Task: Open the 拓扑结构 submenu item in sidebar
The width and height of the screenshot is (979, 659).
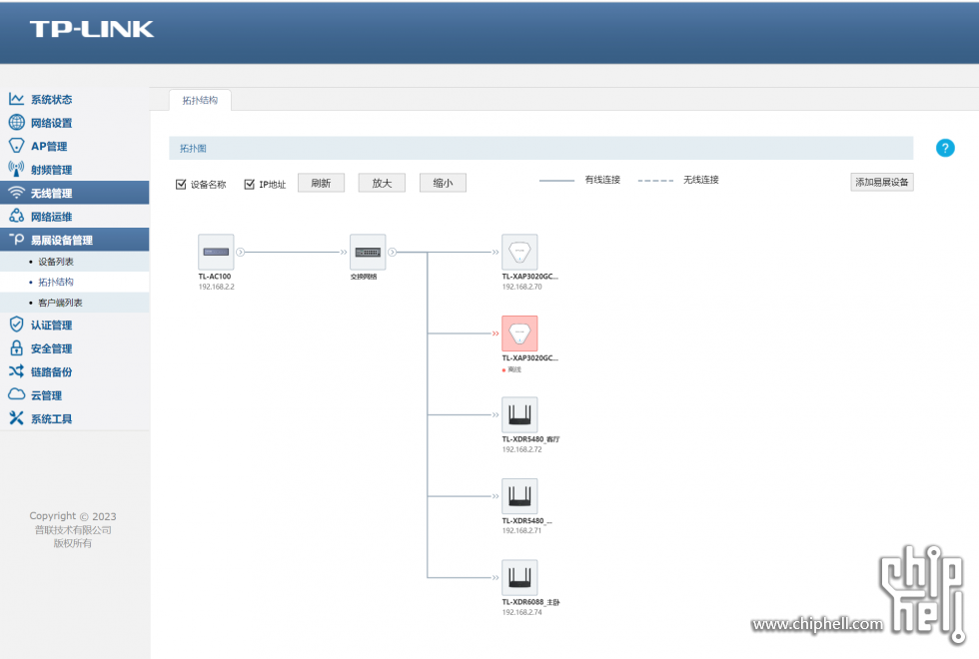Action: (56, 282)
